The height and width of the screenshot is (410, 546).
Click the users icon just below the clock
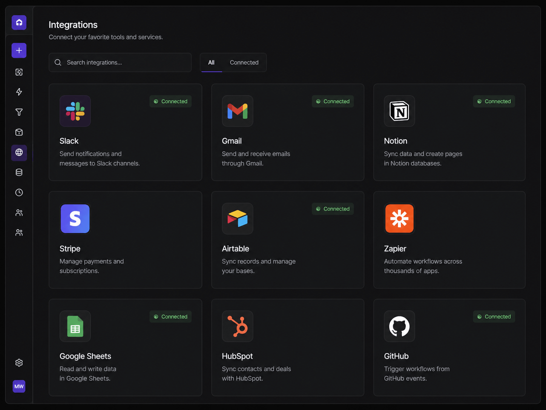pyautogui.click(x=19, y=213)
